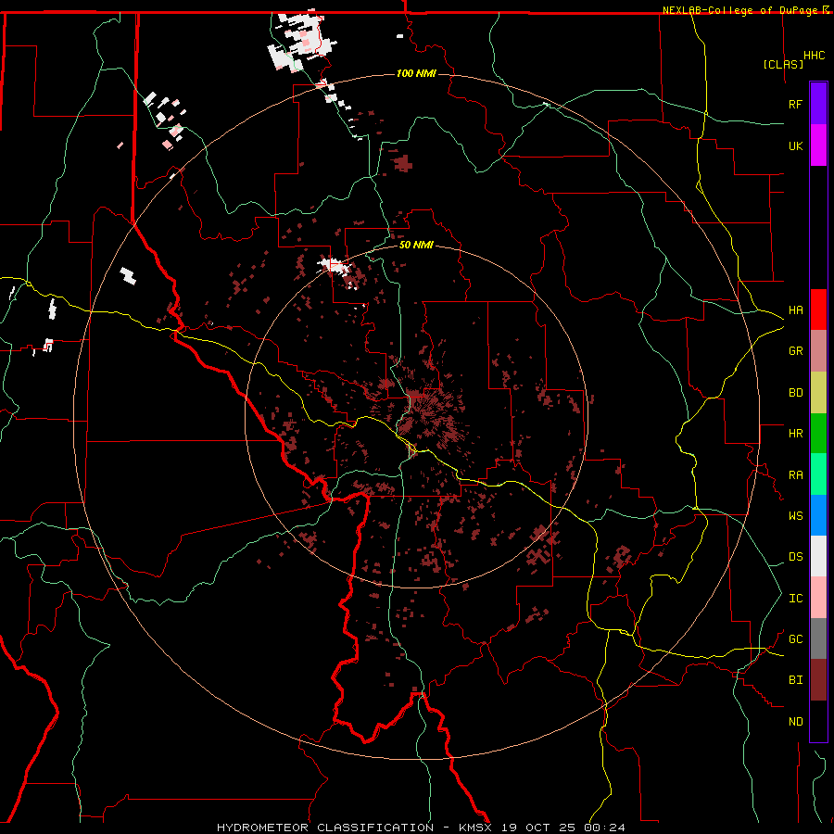Click the IC legend label
Screen dimensions: 834x834
pyautogui.click(x=795, y=599)
